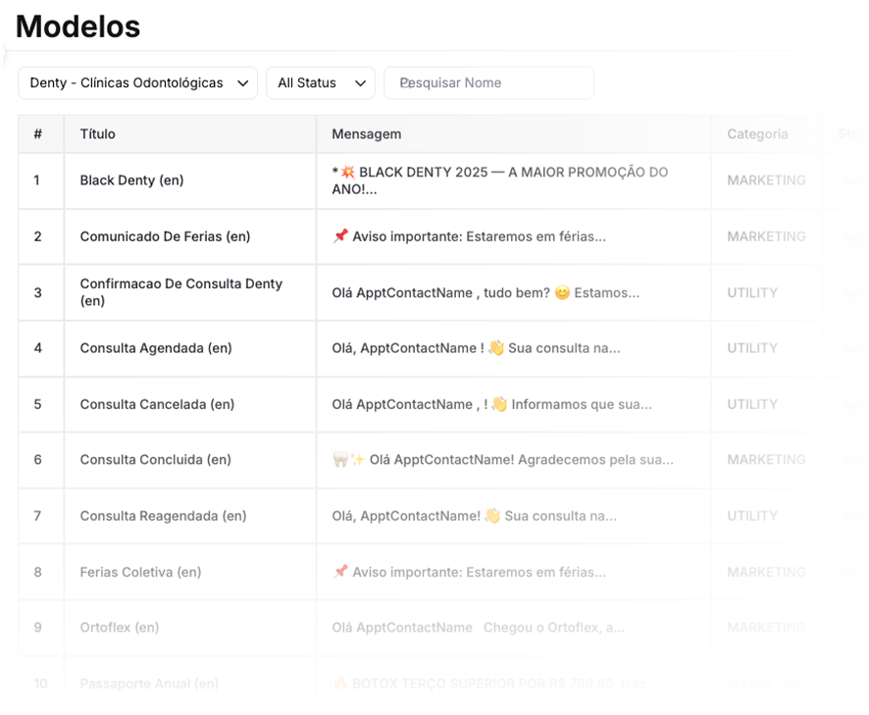
Task: Click the waving hand emoji in Consulta Reagendada row
Action: 492,516
